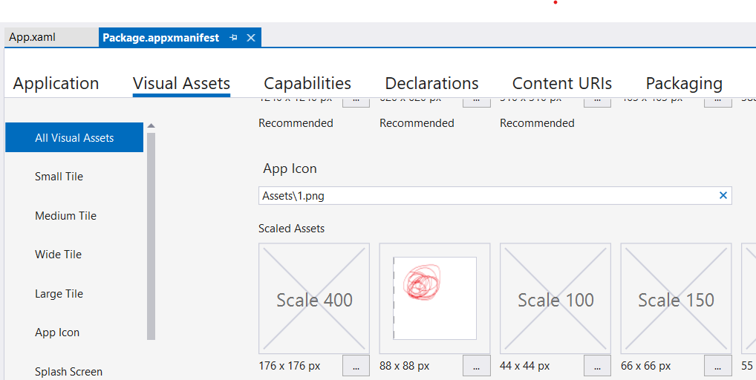This screenshot has height=380, width=756.
Task: Switch to the App.xaml document tab
Action: pos(51,38)
